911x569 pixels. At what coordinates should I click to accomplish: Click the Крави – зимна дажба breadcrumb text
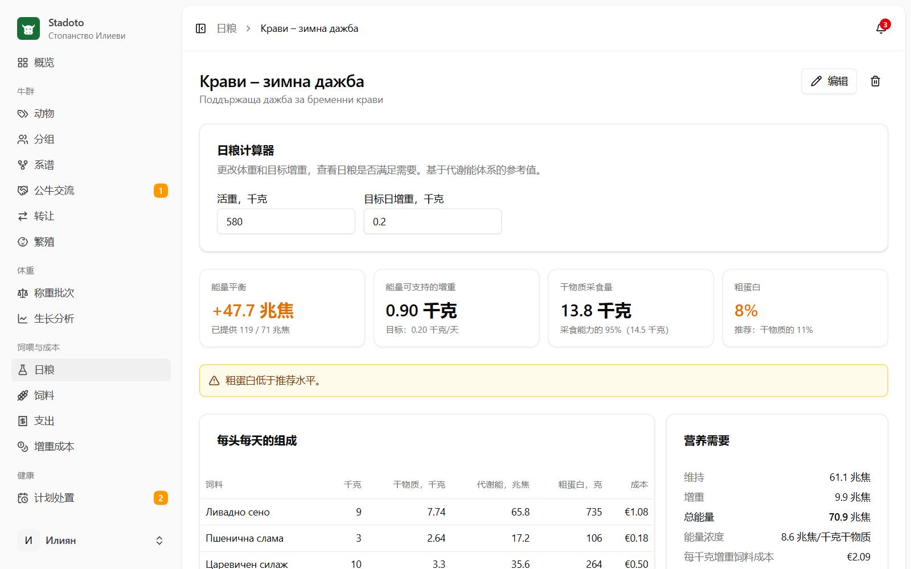[x=309, y=28]
